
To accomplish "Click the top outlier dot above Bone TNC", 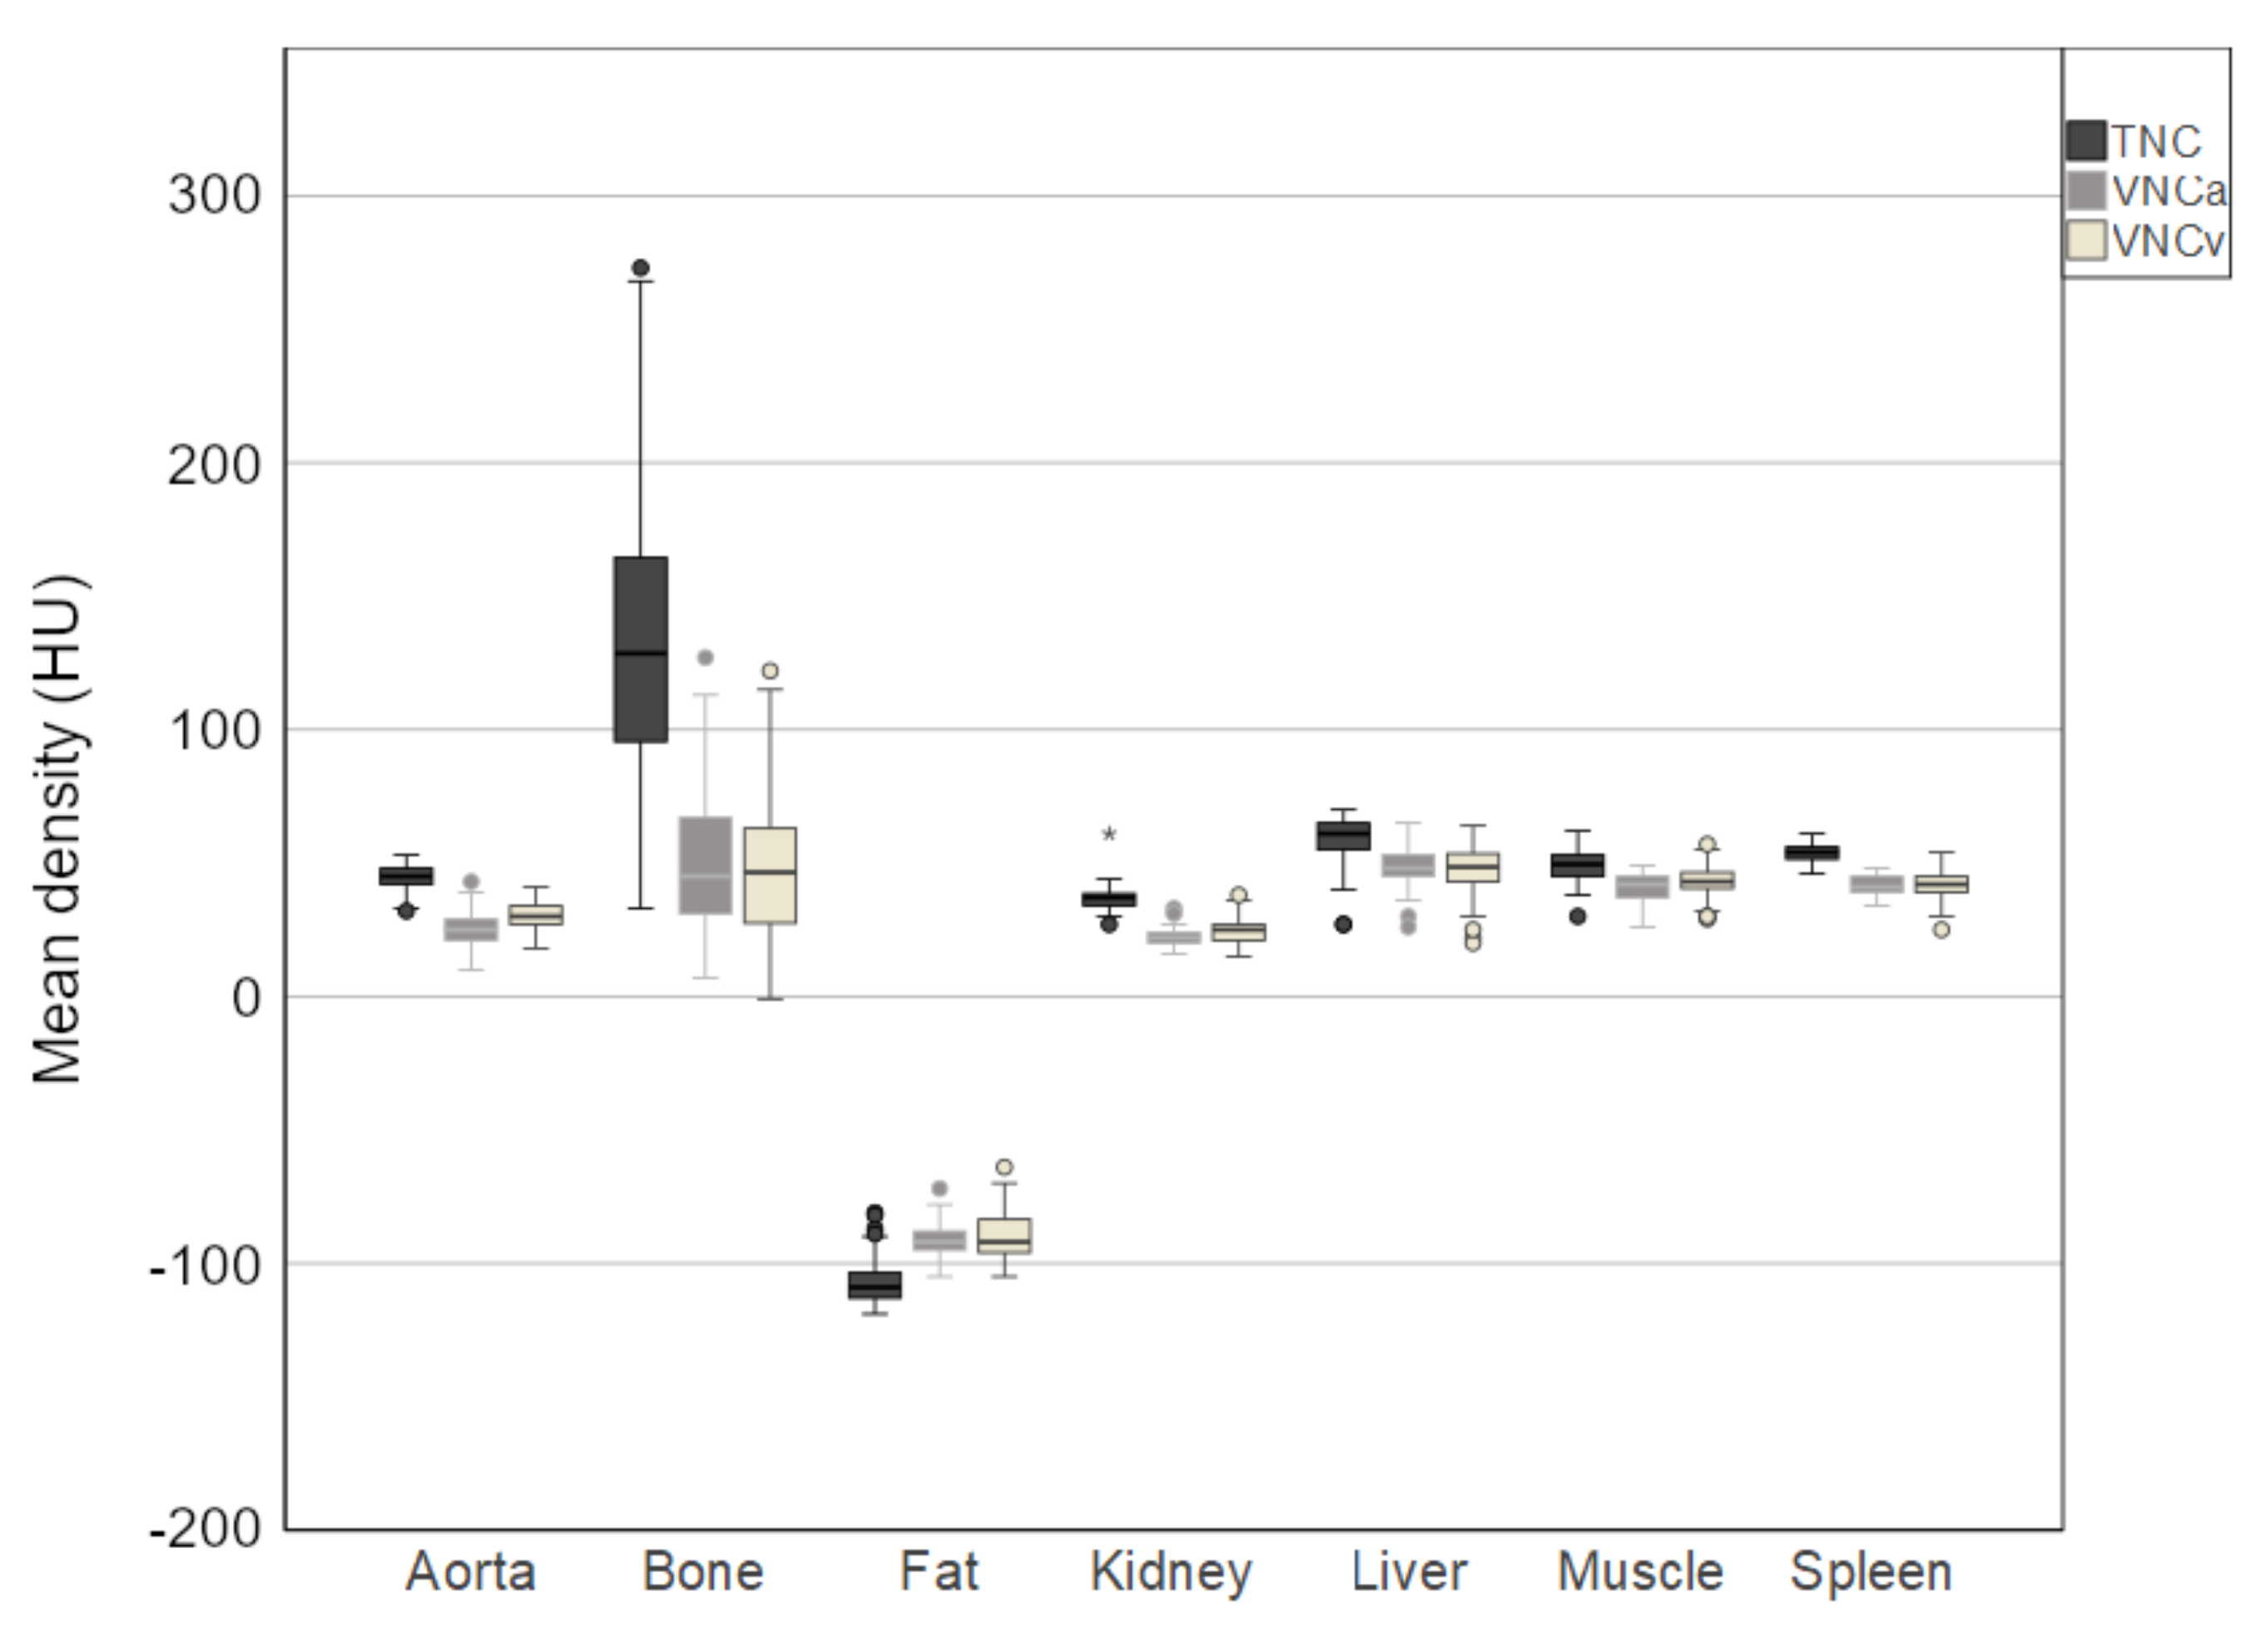I will point(641,268).
